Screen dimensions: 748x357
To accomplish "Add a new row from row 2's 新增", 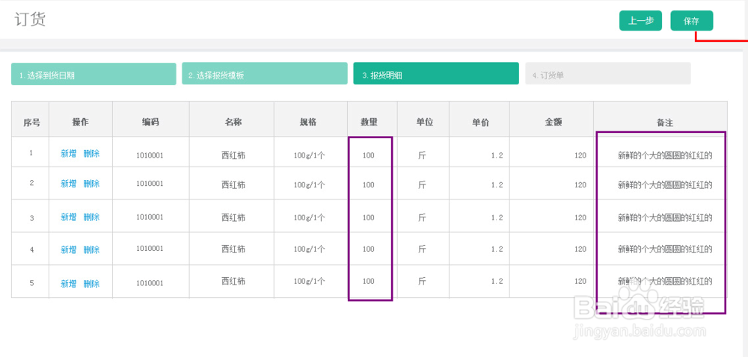I will tap(69, 184).
